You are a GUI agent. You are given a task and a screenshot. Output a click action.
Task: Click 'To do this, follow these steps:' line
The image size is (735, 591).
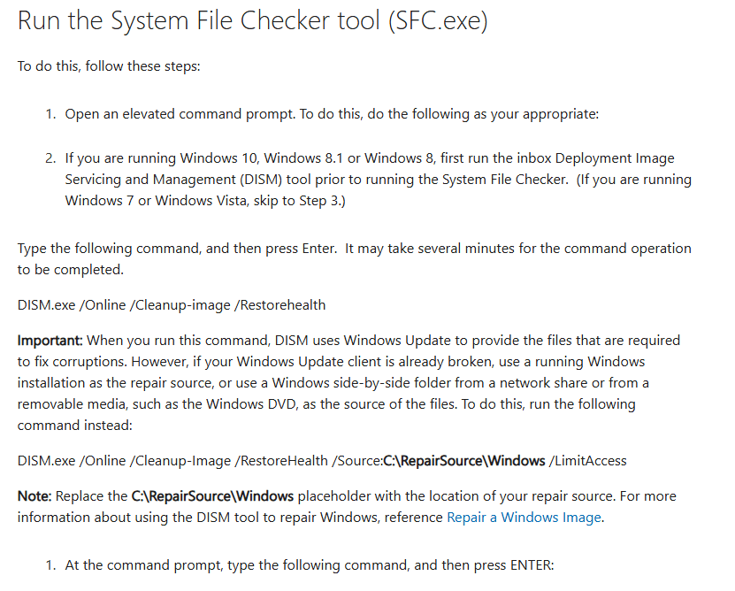pyautogui.click(x=109, y=66)
